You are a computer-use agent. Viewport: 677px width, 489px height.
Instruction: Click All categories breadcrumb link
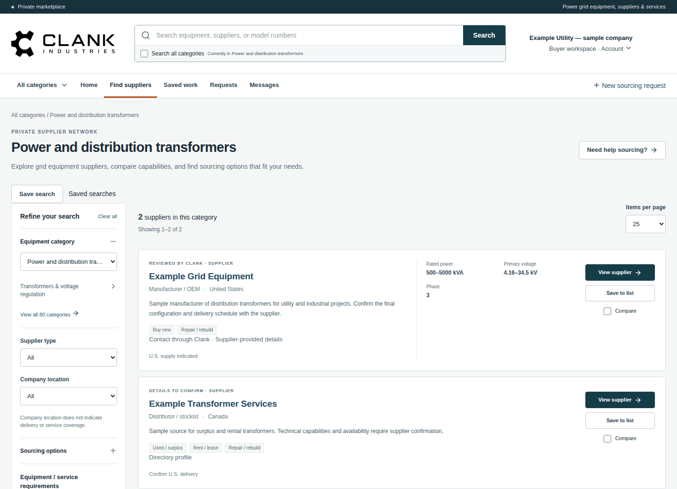coord(28,115)
